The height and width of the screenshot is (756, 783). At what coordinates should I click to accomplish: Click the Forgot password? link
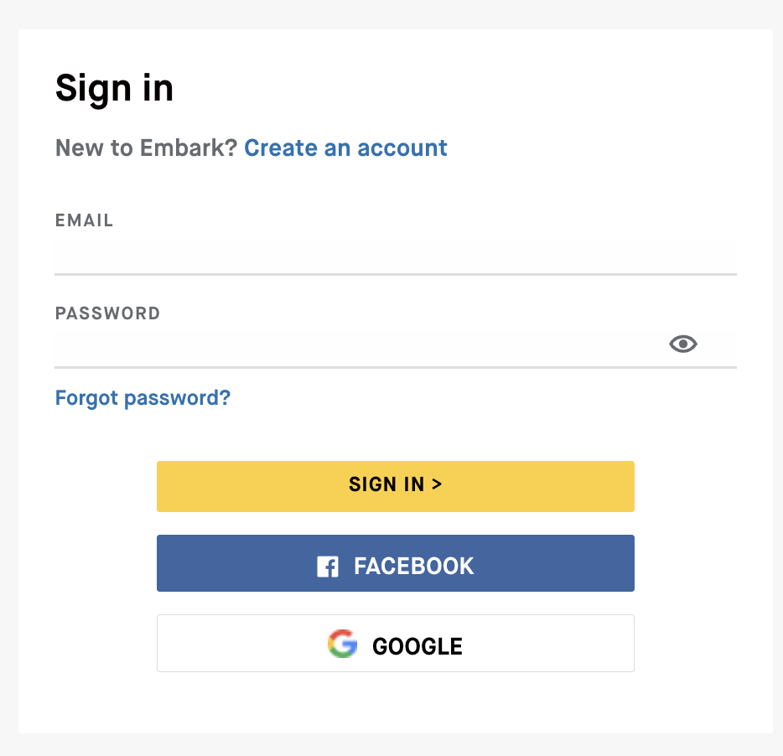[x=143, y=397]
